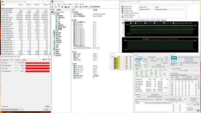
Task: Enable Stress cache checkbox
Action: [x=125, y=11]
